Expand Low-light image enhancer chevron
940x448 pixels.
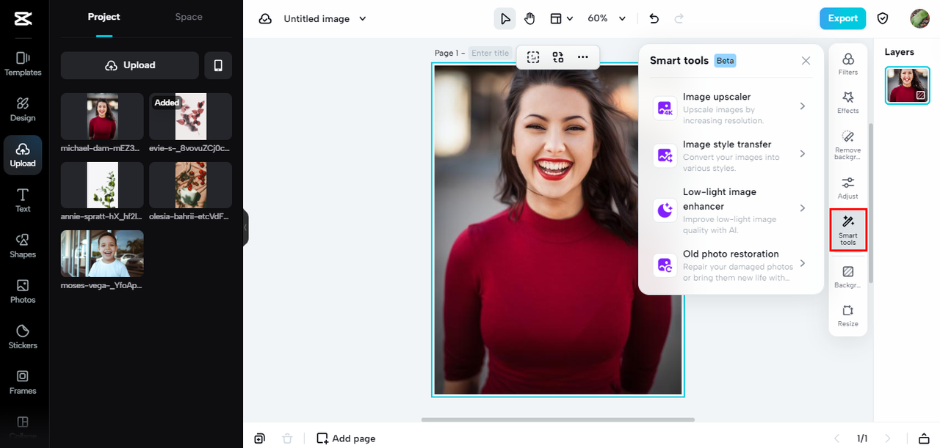coord(803,208)
